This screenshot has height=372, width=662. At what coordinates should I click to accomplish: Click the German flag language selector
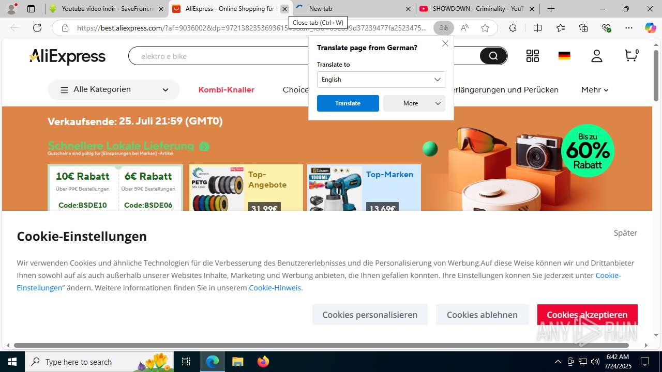coord(564,56)
